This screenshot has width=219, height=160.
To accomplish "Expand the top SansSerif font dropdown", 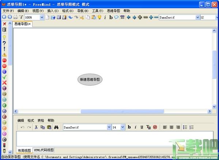I will click(x=197, y=17).
